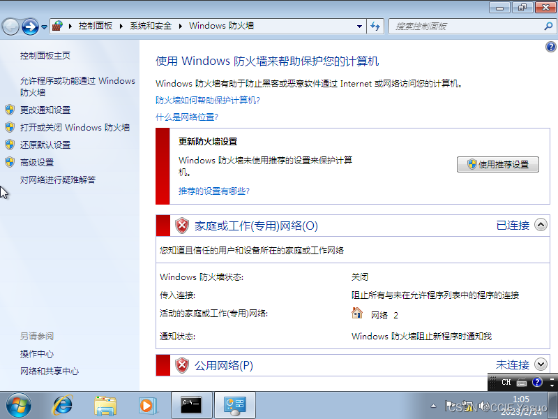Open 还原默认设置 link
Screen dimensions: 558x419
pos(45,145)
